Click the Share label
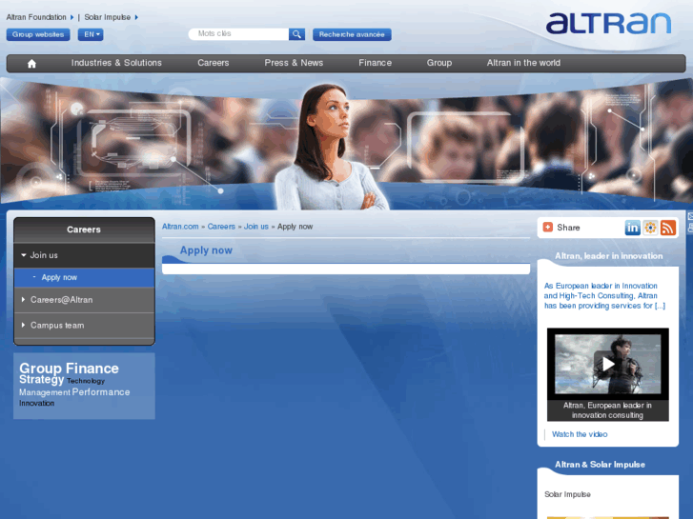This screenshot has height=519, width=693. point(568,228)
